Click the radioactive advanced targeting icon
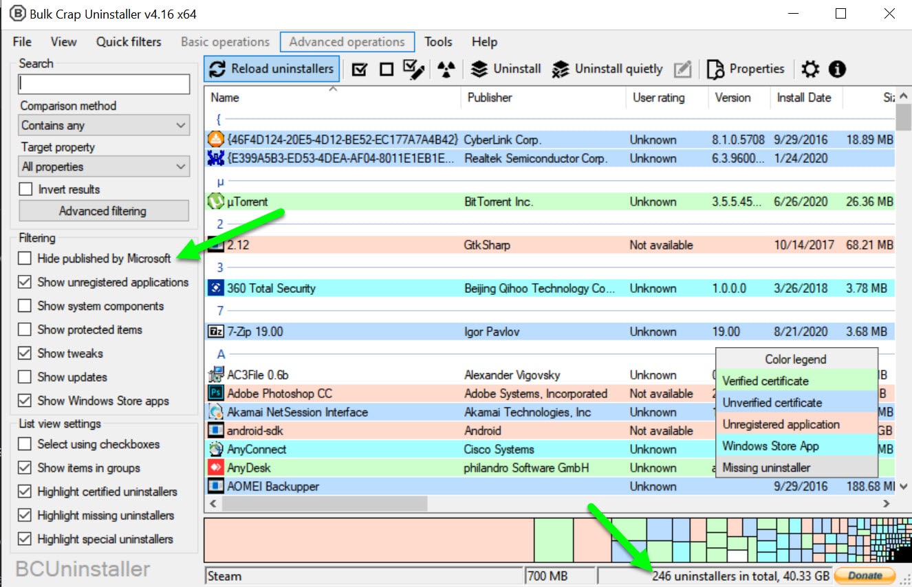The image size is (912, 587). tap(446, 69)
